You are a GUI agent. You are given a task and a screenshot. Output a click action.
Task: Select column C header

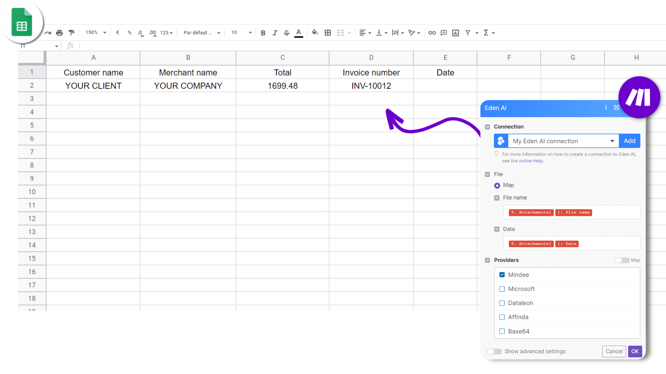282,58
